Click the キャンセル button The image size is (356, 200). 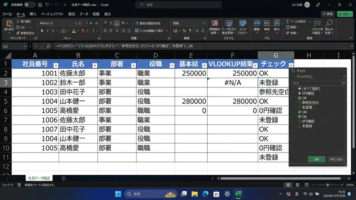pos(336,159)
